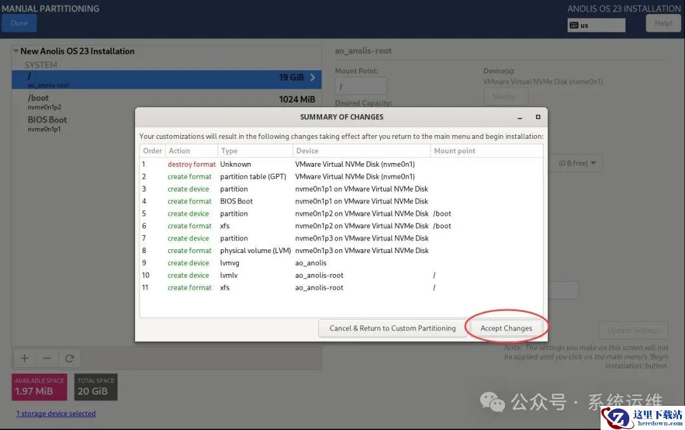This screenshot has width=685, height=430.
Task: Select row 3 create device nvme0n1p1
Action: [341, 189]
